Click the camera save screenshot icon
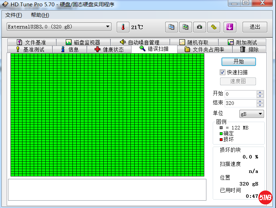276x208 pixels. pos(199,27)
